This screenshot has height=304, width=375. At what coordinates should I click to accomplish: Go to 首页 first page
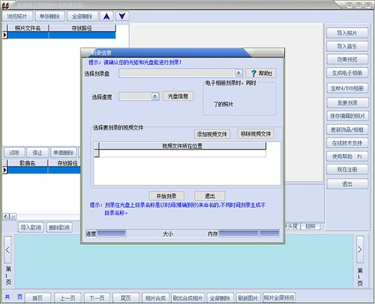[x=37, y=298]
